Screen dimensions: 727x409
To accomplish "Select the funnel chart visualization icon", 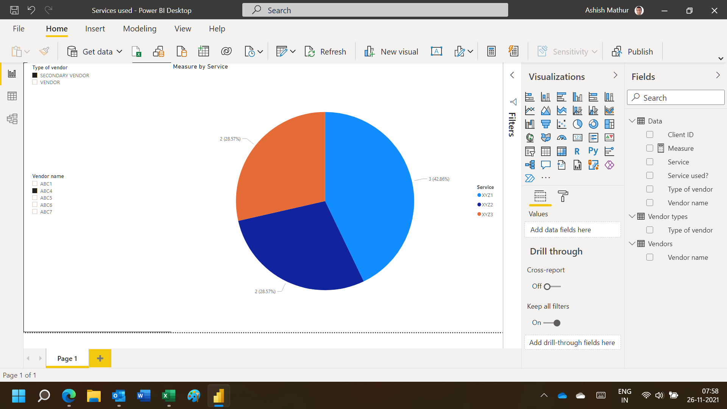I will (546, 124).
